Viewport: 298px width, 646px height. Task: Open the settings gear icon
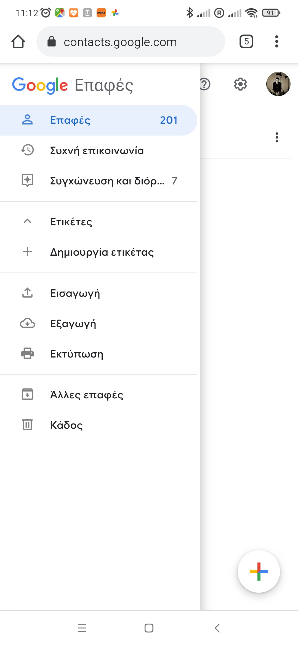(240, 84)
